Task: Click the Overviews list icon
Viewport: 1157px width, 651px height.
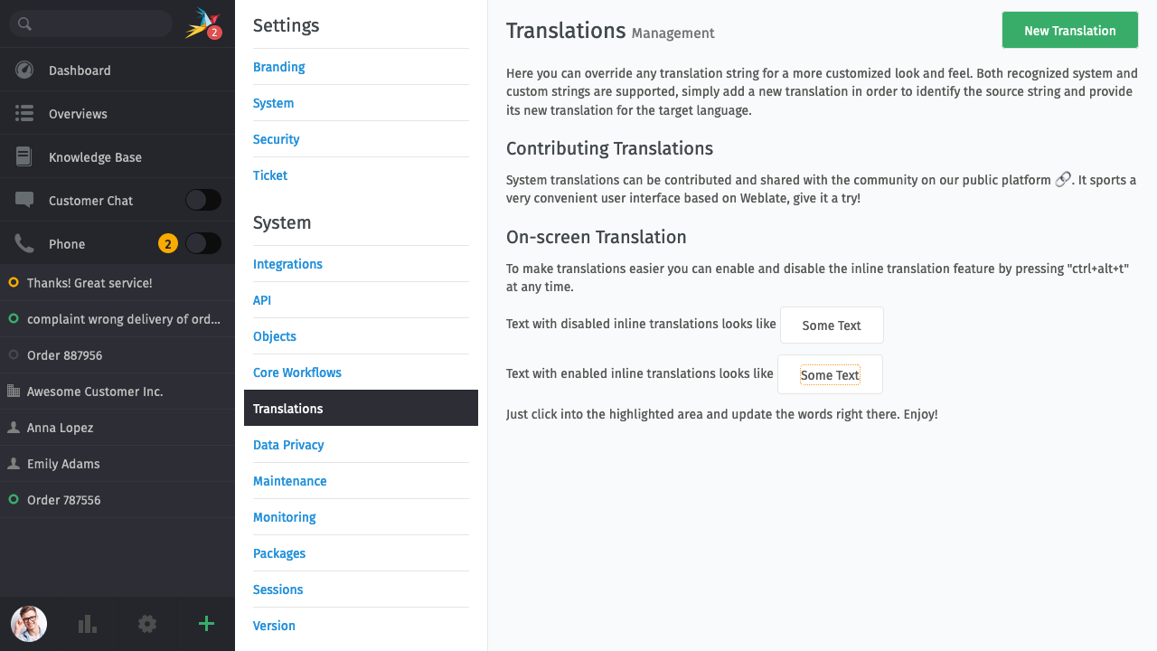Action: click(24, 113)
